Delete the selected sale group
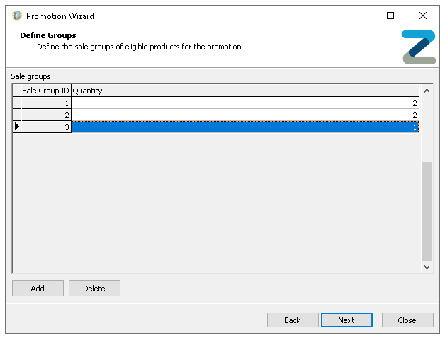Image resolution: width=445 pixels, height=338 pixels. (x=94, y=289)
